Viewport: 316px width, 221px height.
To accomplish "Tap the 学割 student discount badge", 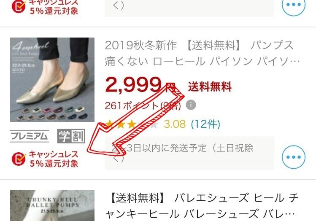I will (71, 136).
